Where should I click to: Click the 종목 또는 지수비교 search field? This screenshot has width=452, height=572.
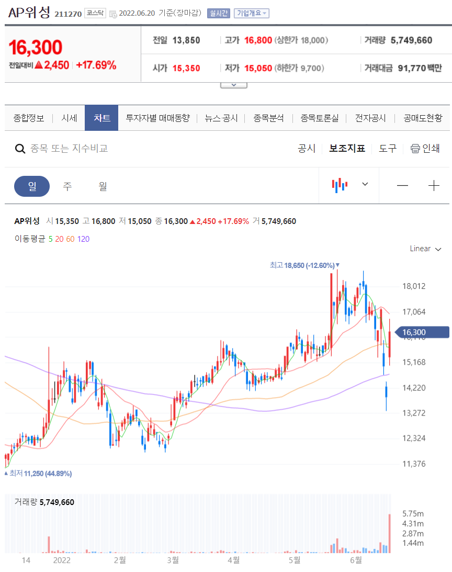click(69, 149)
